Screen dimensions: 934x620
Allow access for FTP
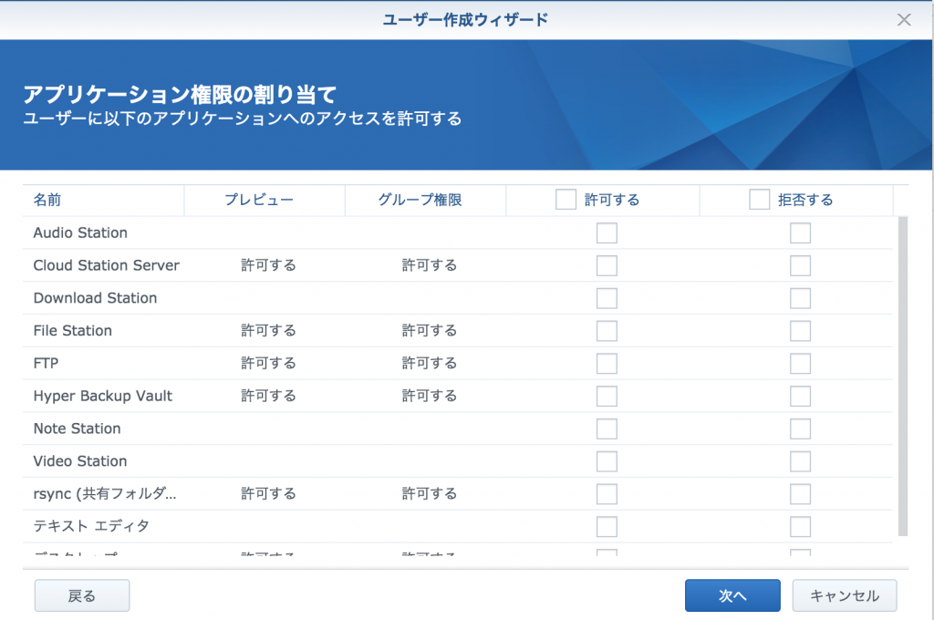[x=607, y=363]
